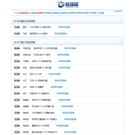The width and height of the screenshot is (135, 135).
Task: Open the NBA live nav link
Action: [x=31, y=13]
